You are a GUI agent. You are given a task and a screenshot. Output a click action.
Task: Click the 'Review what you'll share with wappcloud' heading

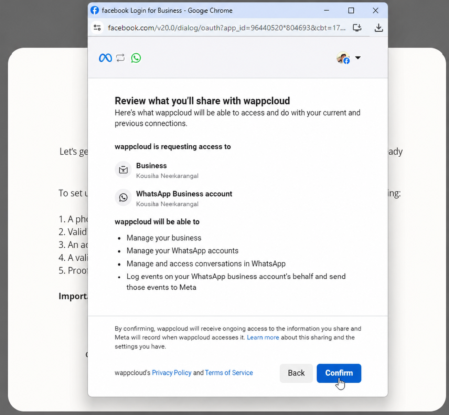[x=202, y=101]
